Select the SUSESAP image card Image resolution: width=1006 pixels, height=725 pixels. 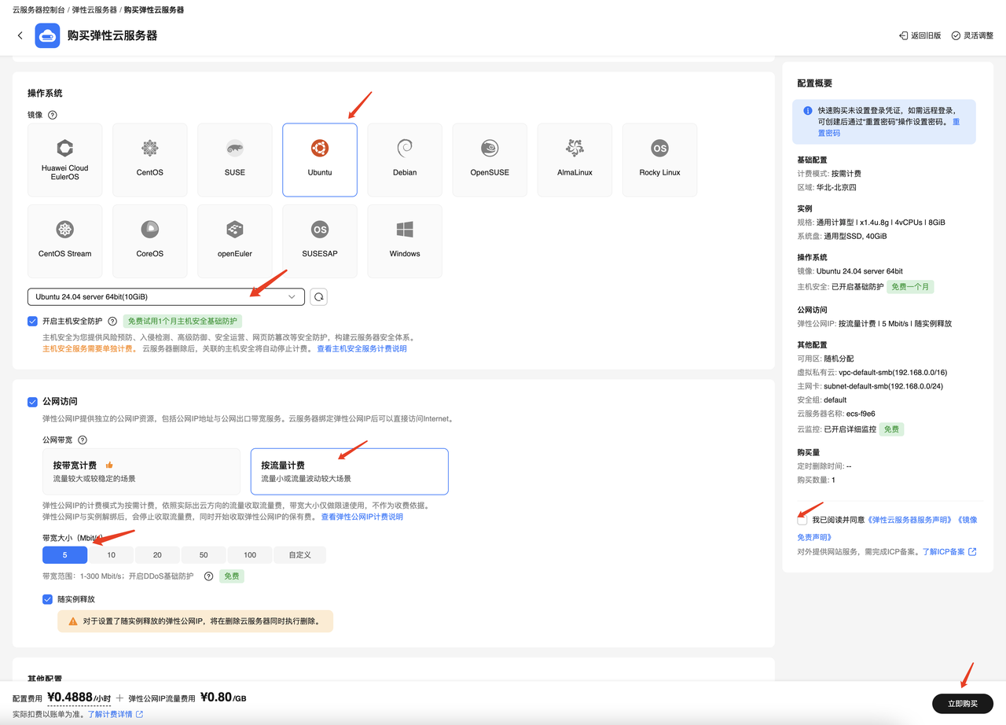coord(320,241)
